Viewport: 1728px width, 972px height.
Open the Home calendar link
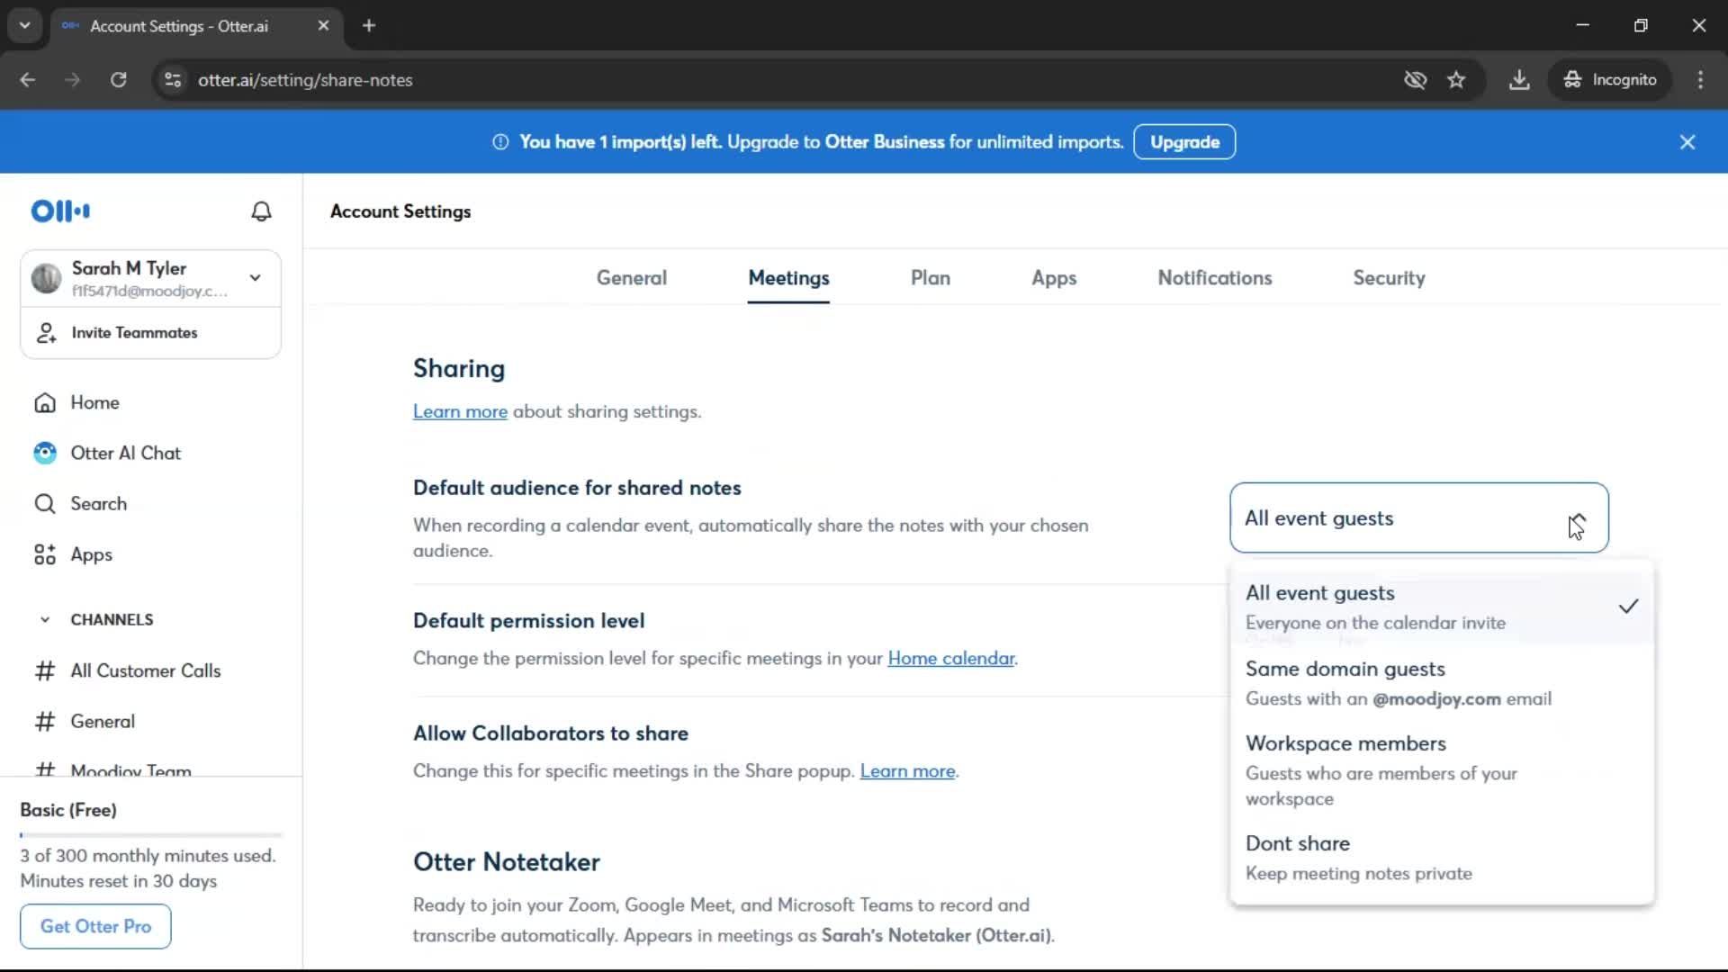click(x=950, y=658)
